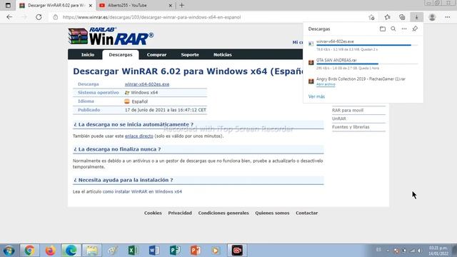Viewport: 457px width, 257px height.
Task: Open Quienes somos footer link
Action: pos(272,213)
